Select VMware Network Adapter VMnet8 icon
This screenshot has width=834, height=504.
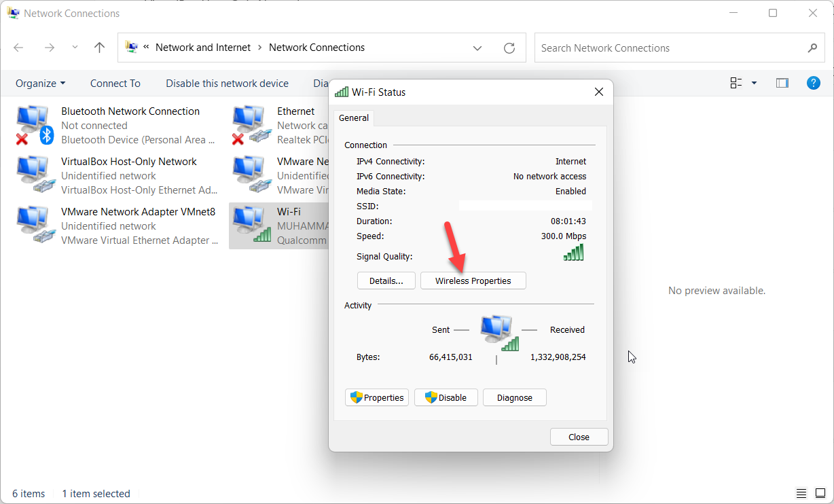click(x=34, y=226)
